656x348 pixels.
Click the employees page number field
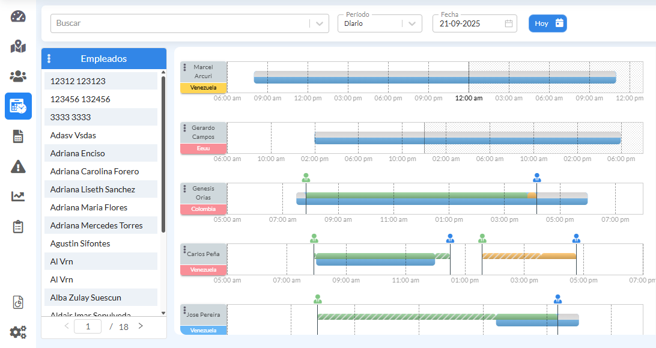point(88,326)
